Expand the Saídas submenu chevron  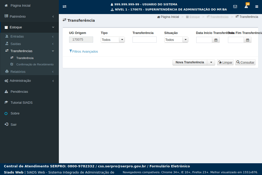coord(53,44)
